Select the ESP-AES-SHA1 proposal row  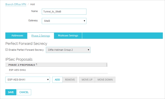pyautogui.click(x=57, y=70)
